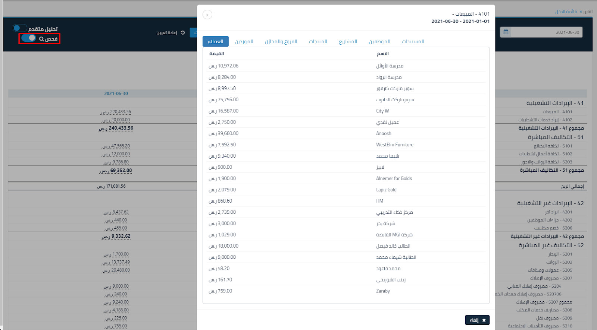Open the الموظفين tab
The height and width of the screenshot is (330, 597).
[379, 41]
